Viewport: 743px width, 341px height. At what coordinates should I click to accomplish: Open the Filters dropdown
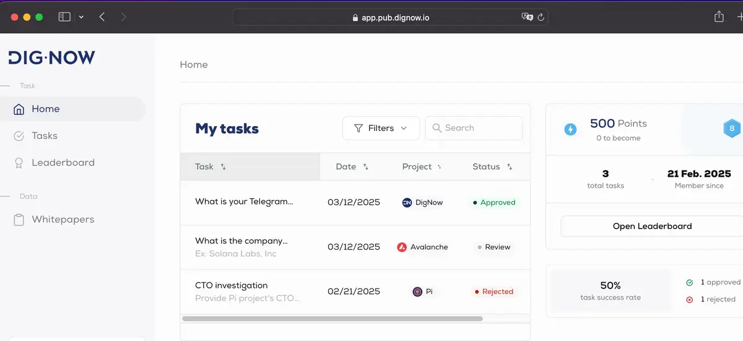coord(381,128)
